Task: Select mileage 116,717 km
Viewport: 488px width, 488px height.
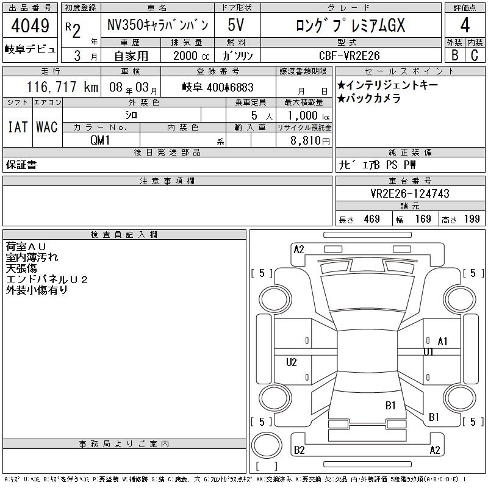Action: (x=62, y=87)
